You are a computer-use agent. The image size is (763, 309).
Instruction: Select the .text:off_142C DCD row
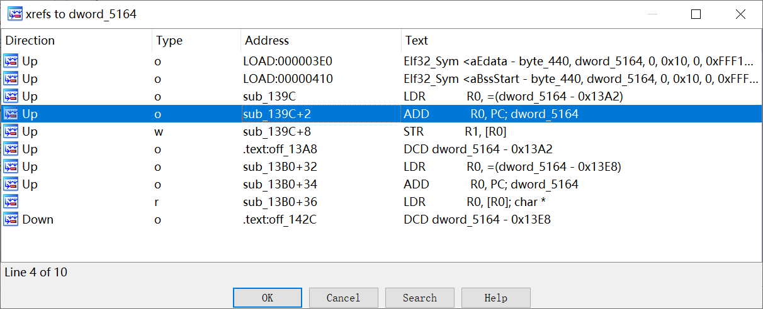(477, 220)
